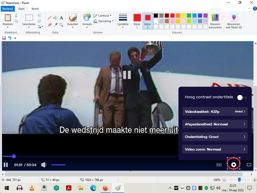Click the Kleuren bewerken button
Image resolution: width=257 pixels, height=193 pixels.
pos(215,21)
